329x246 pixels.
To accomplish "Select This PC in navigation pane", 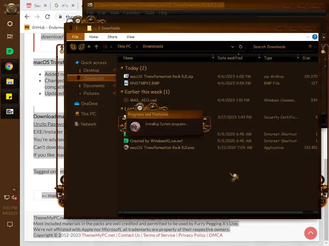I will click(85, 114).
